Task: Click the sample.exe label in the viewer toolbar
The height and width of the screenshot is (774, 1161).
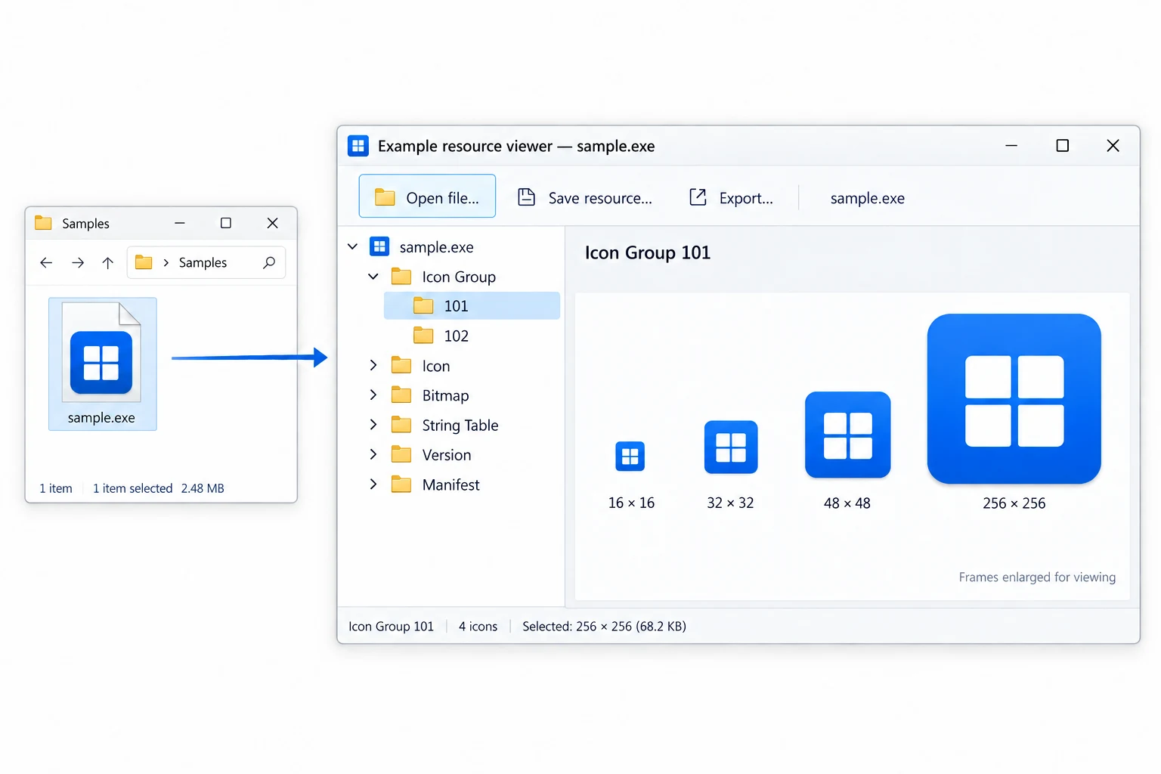Action: pos(868,198)
